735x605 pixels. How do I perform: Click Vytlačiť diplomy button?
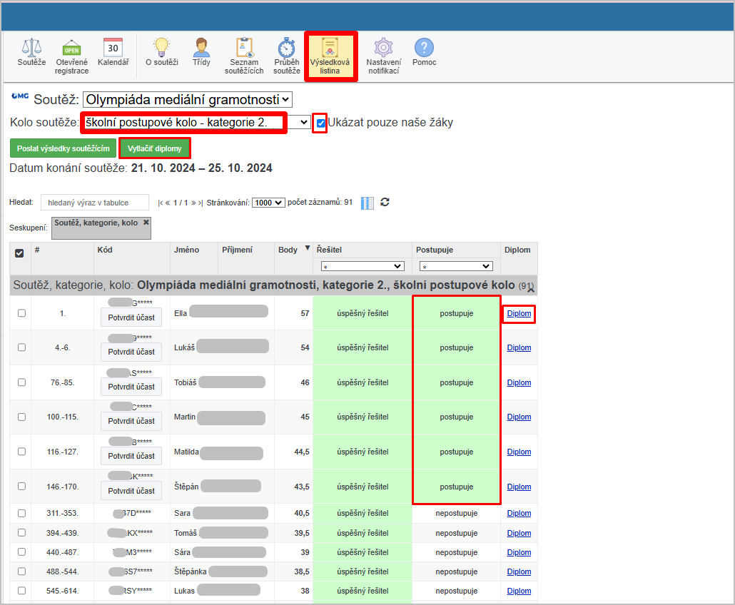point(155,148)
